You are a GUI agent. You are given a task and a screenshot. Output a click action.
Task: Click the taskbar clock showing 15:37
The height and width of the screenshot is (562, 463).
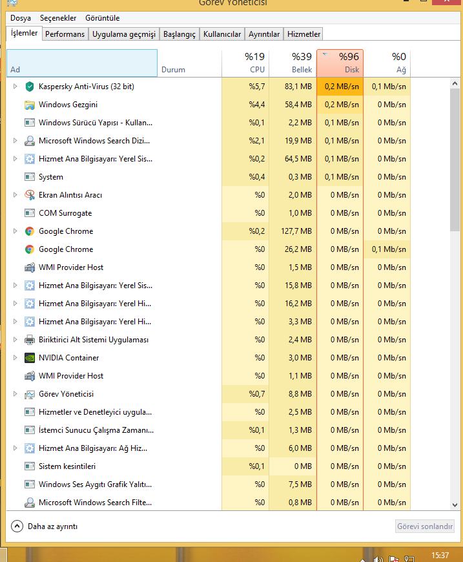coord(440,556)
